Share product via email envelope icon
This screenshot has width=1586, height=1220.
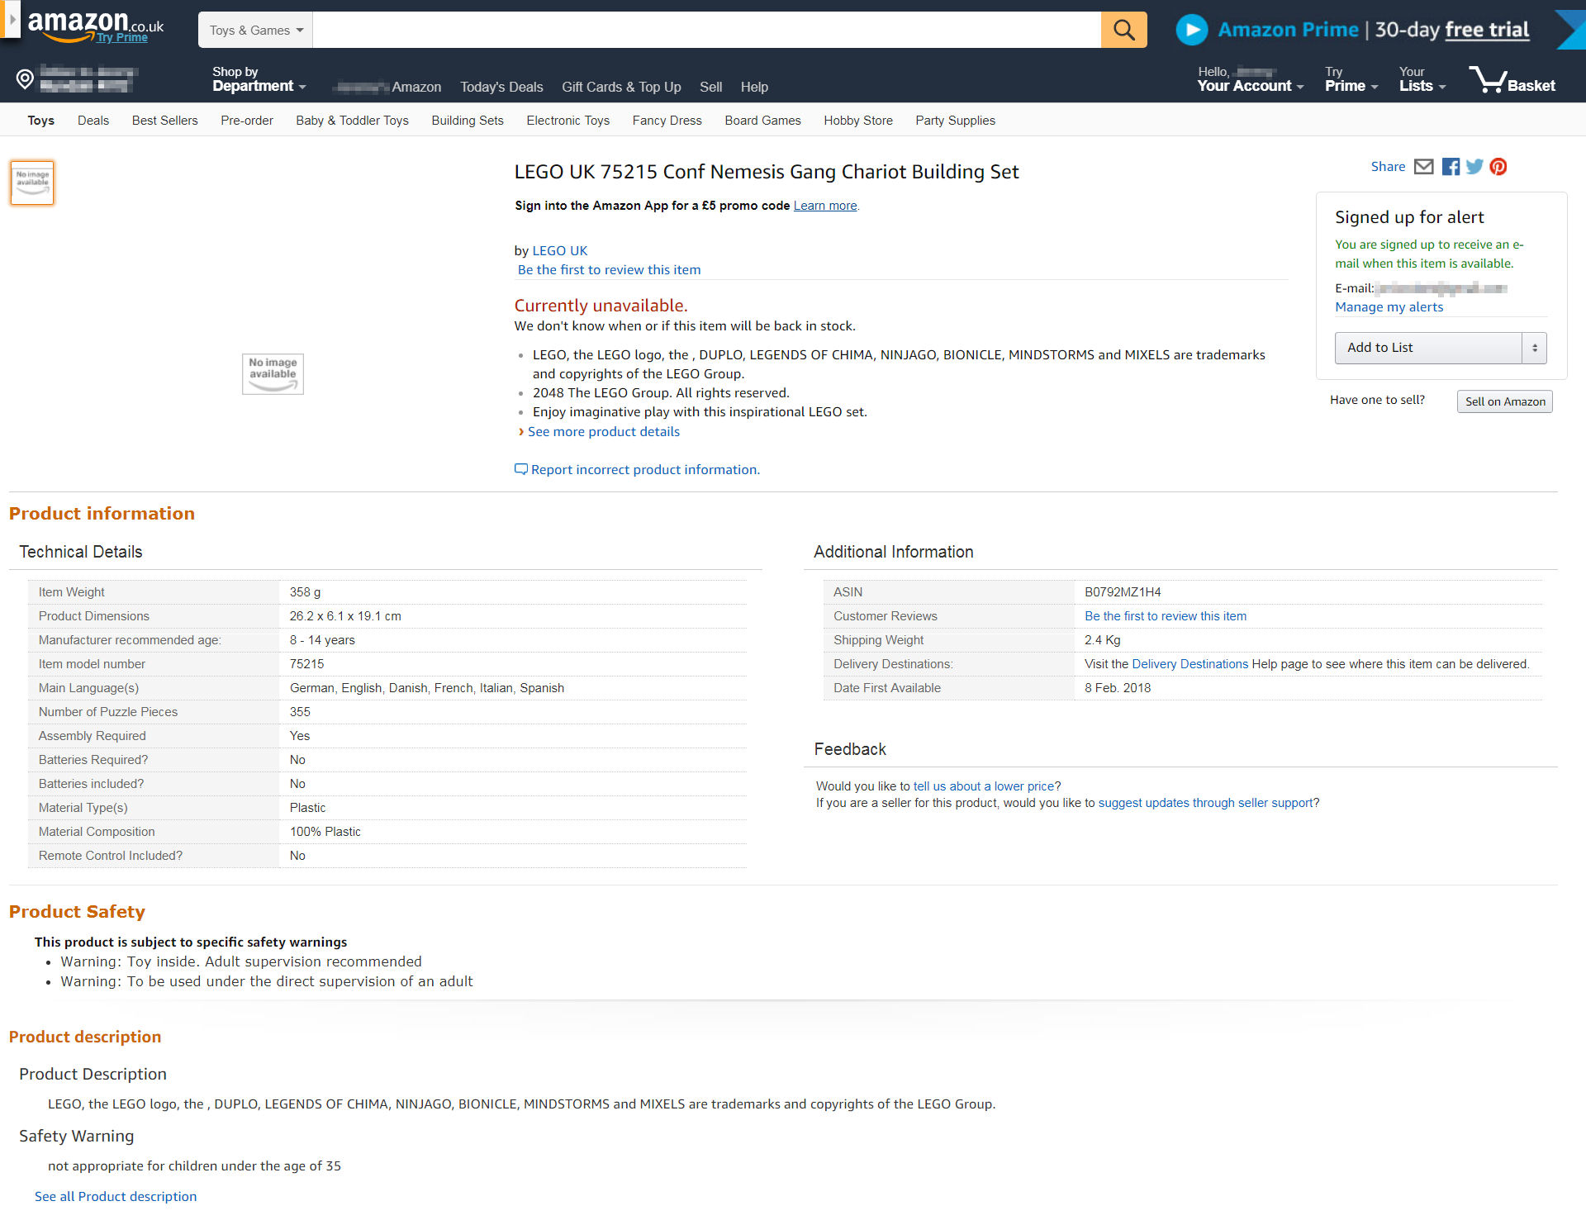point(1423,167)
